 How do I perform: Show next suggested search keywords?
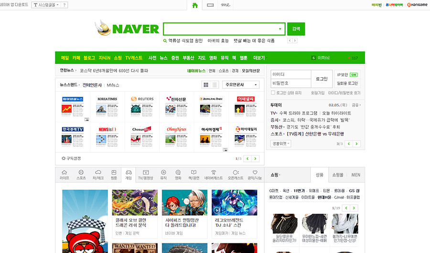click(295, 41)
